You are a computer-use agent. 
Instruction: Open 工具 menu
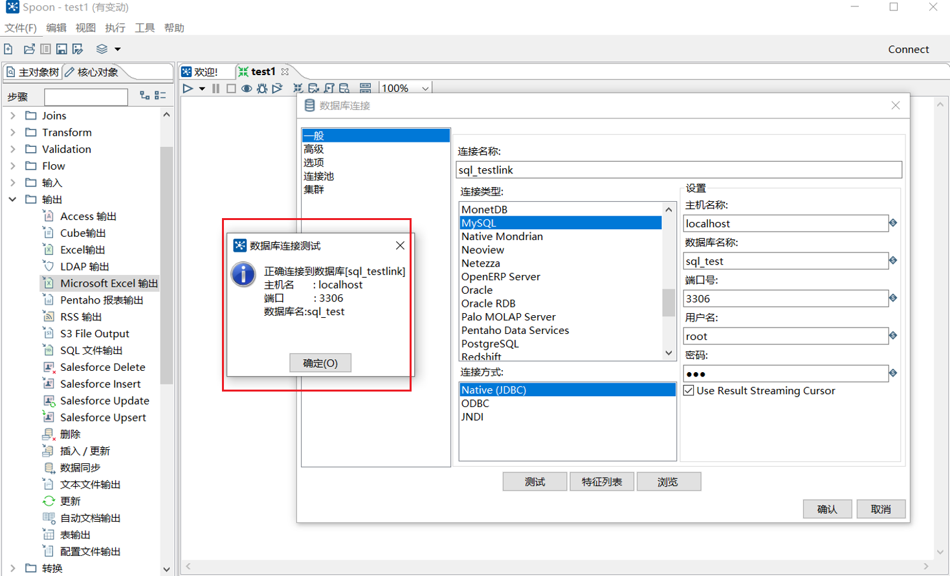144,28
